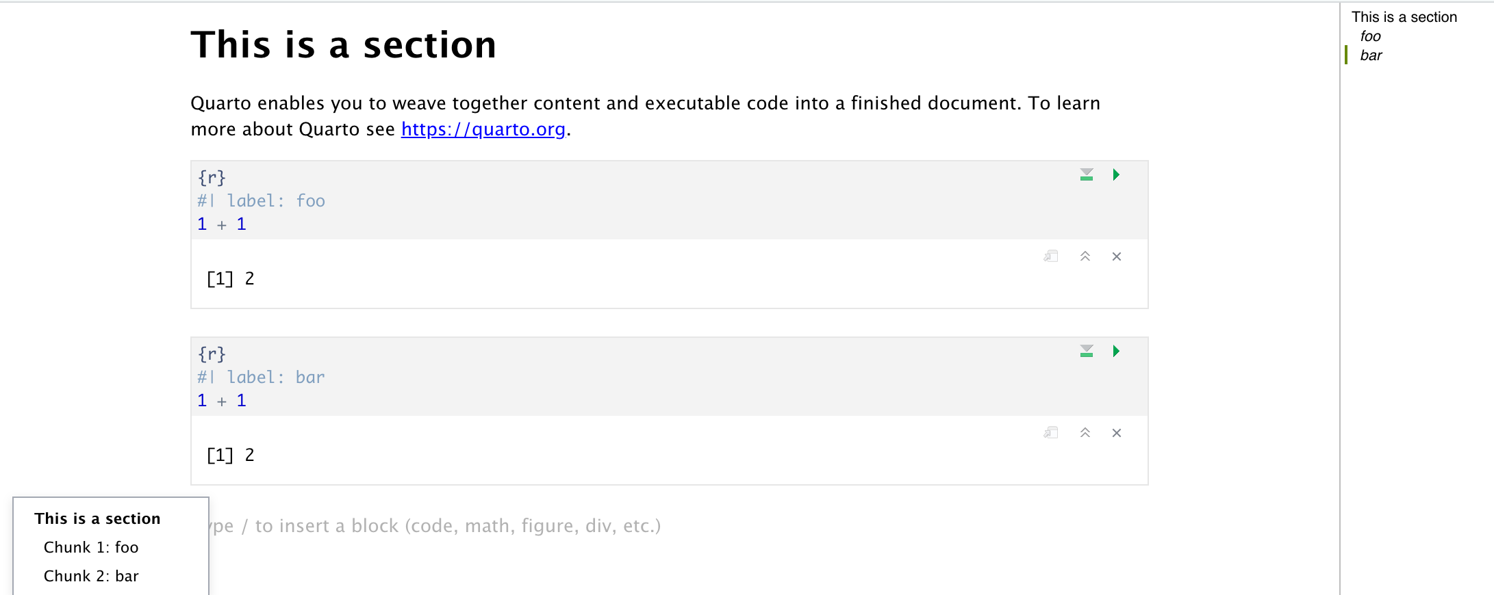Select Chunk 2: bar in jump menu
Viewport: 1494px width, 595px height.
point(91,576)
